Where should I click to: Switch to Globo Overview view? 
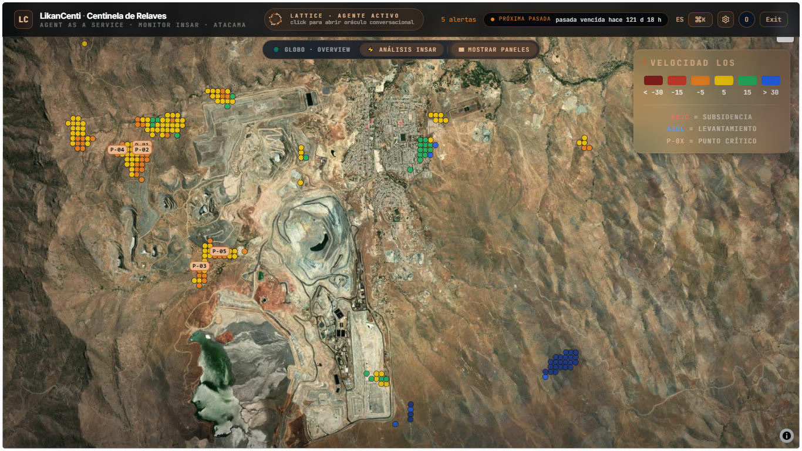[312, 49]
